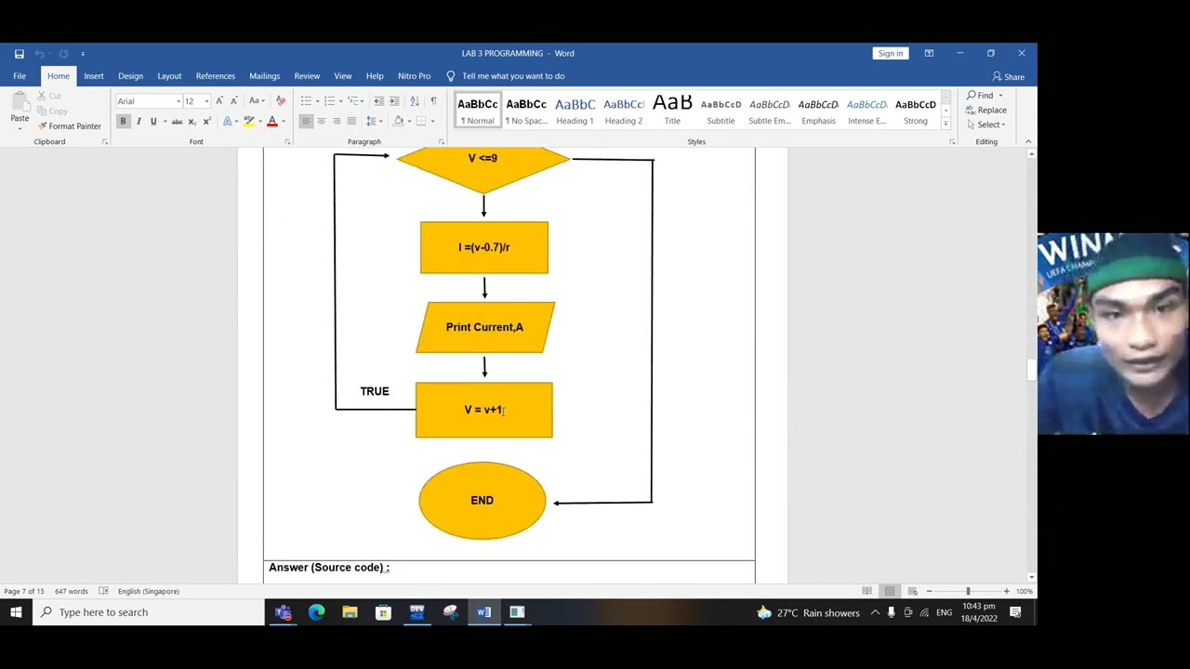Increase font size with Grow Font icon
The width and height of the screenshot is (1190, 669).
[219, 101]
